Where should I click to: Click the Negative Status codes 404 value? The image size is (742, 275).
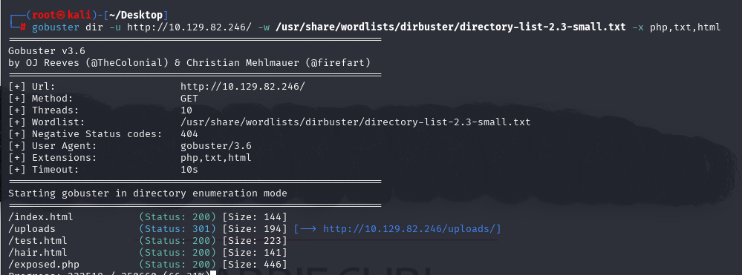pyautogui.click(x=189, y=134)
